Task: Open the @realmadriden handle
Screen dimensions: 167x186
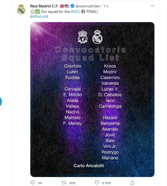Action: point(88,6)
